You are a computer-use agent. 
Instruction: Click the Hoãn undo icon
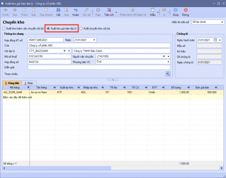[76, 10]
